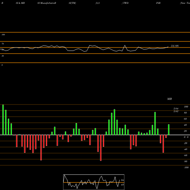Click the MR axis label 80
The width and height of the screenshot is (190, 190).
(x=185, y=113)
